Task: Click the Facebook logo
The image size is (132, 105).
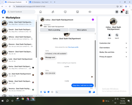Action: (x=4, y=12)
